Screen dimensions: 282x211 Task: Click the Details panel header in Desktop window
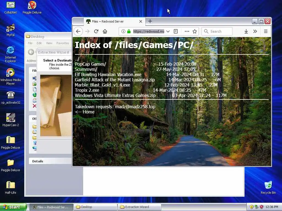tap(50, 161)
